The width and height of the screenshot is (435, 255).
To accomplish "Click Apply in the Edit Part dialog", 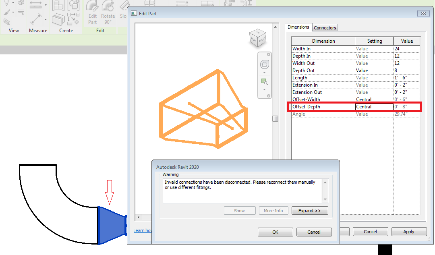I will point(409,232).
